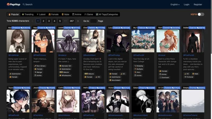
Task: Open the Jessie character image
Action: click(x=43, y=101)
